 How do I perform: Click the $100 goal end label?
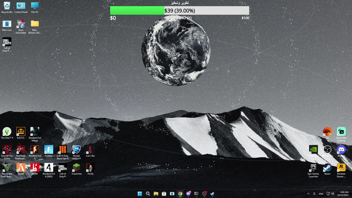tap(246, 18)
